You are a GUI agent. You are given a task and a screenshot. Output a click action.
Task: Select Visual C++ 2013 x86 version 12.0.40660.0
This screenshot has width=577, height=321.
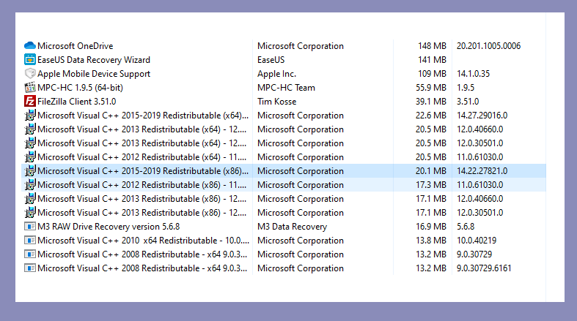click(479, 199)
